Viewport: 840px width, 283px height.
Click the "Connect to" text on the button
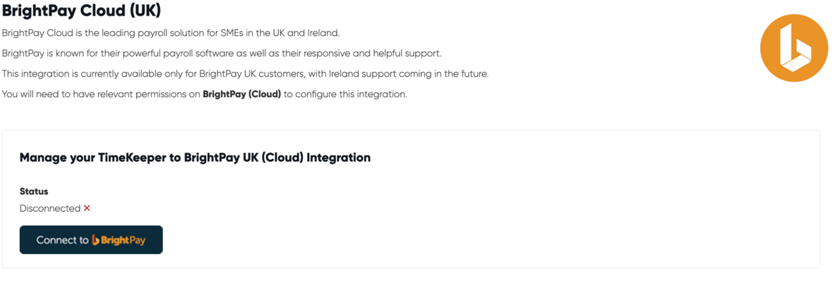coord(62,240)
